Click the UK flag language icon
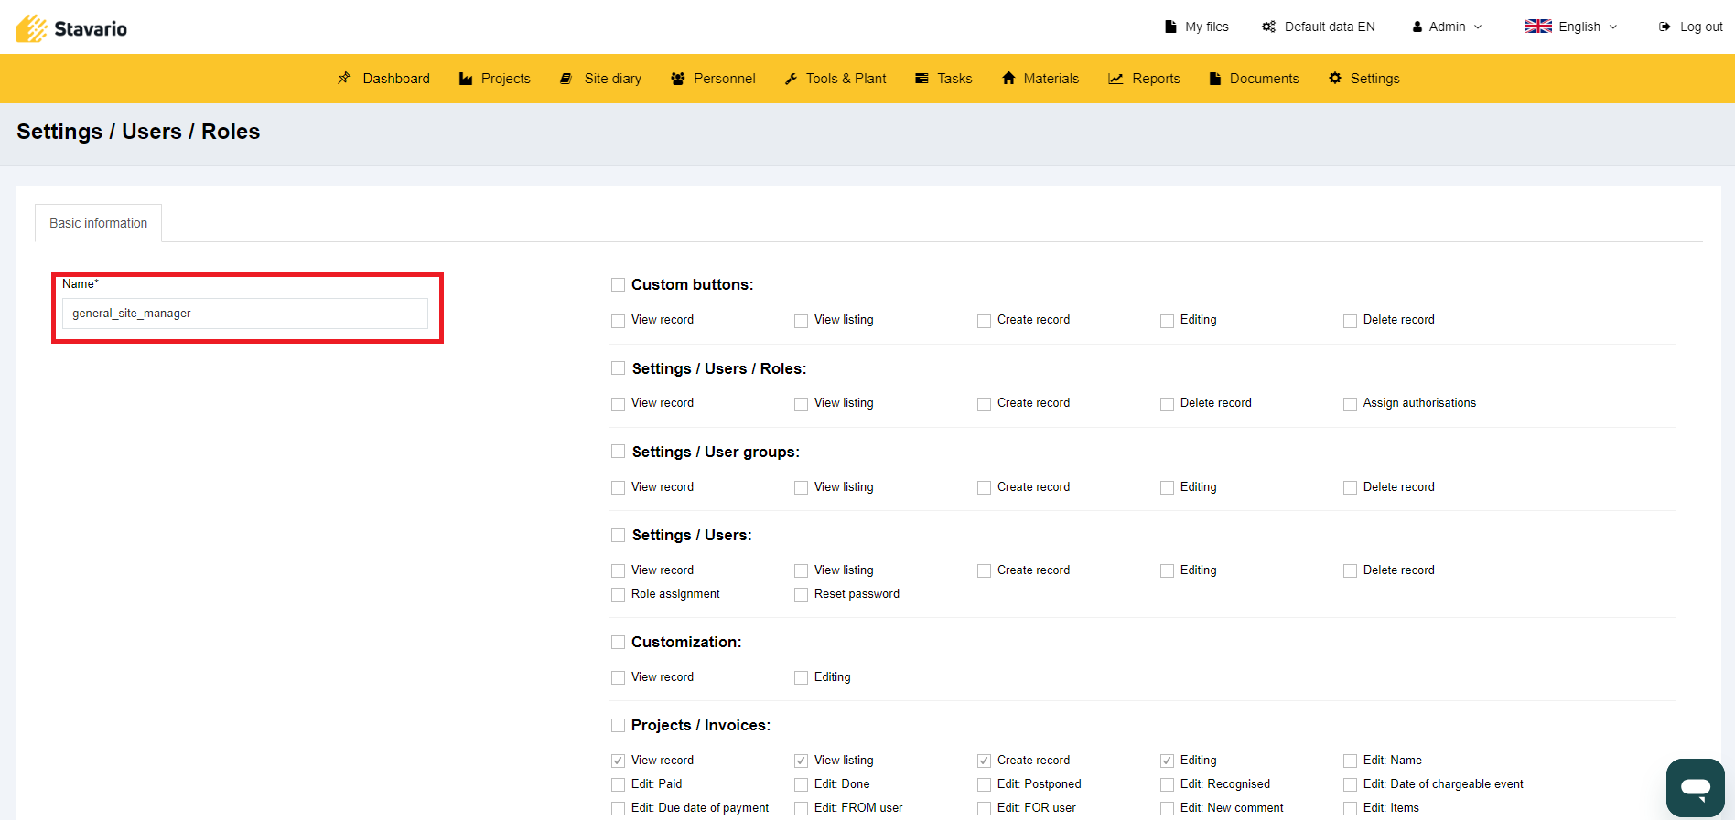The width and height of the screenshot is (1735, 820). coord(1537,27)
